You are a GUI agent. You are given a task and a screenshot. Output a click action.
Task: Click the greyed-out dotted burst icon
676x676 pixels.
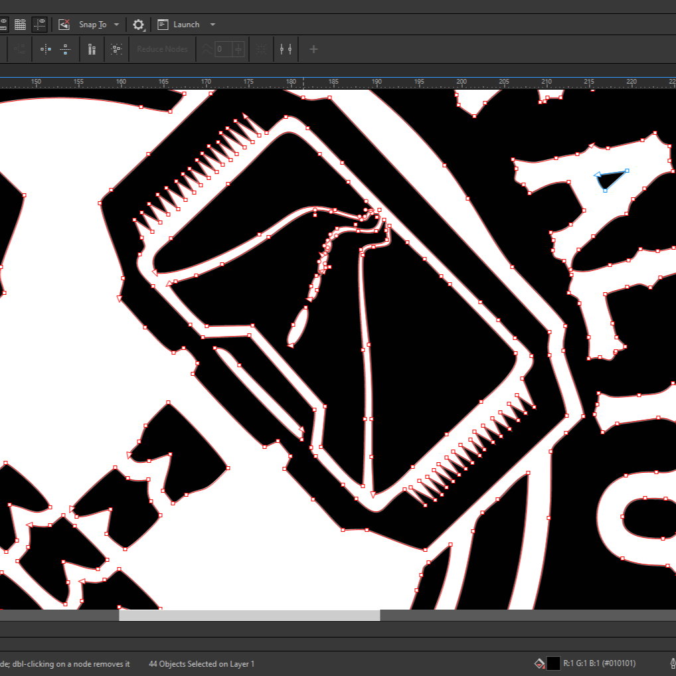pyautogui.click(x=261, y=49)
